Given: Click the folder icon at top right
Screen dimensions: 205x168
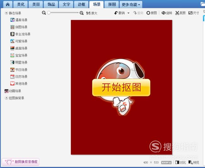Looking at the screenshot, I should coord(203,4).
